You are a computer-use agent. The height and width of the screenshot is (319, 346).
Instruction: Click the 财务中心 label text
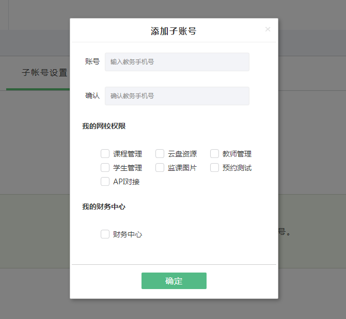click(128, 235)
